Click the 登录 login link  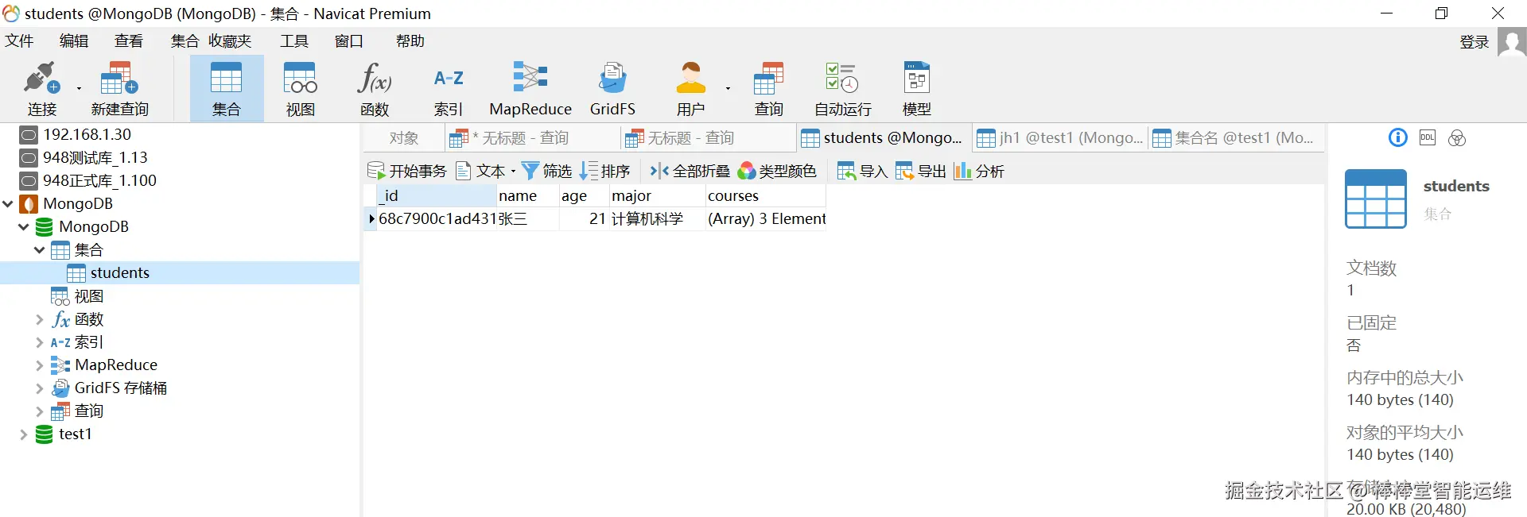click(1475, 42)
